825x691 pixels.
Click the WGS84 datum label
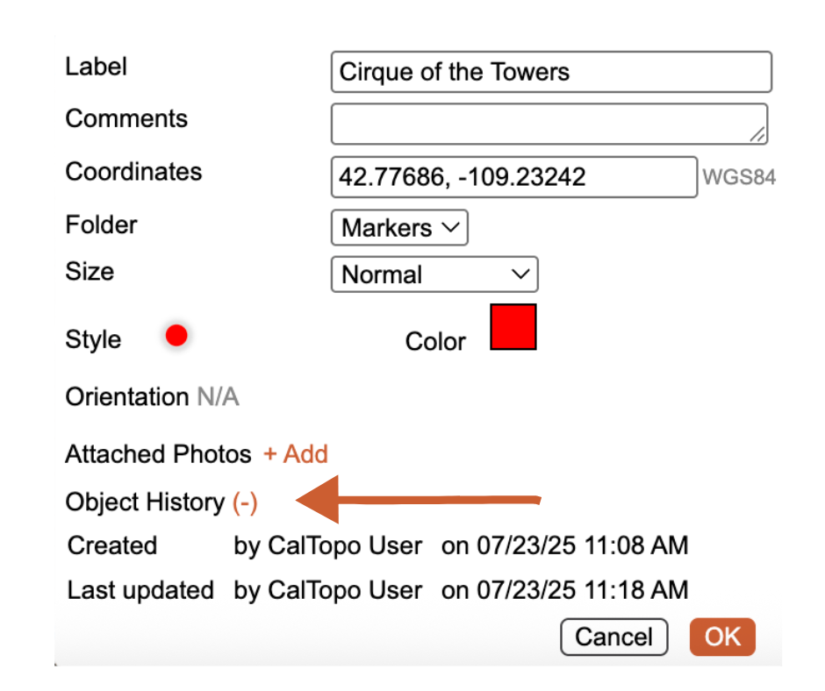[x=739, y=178]
